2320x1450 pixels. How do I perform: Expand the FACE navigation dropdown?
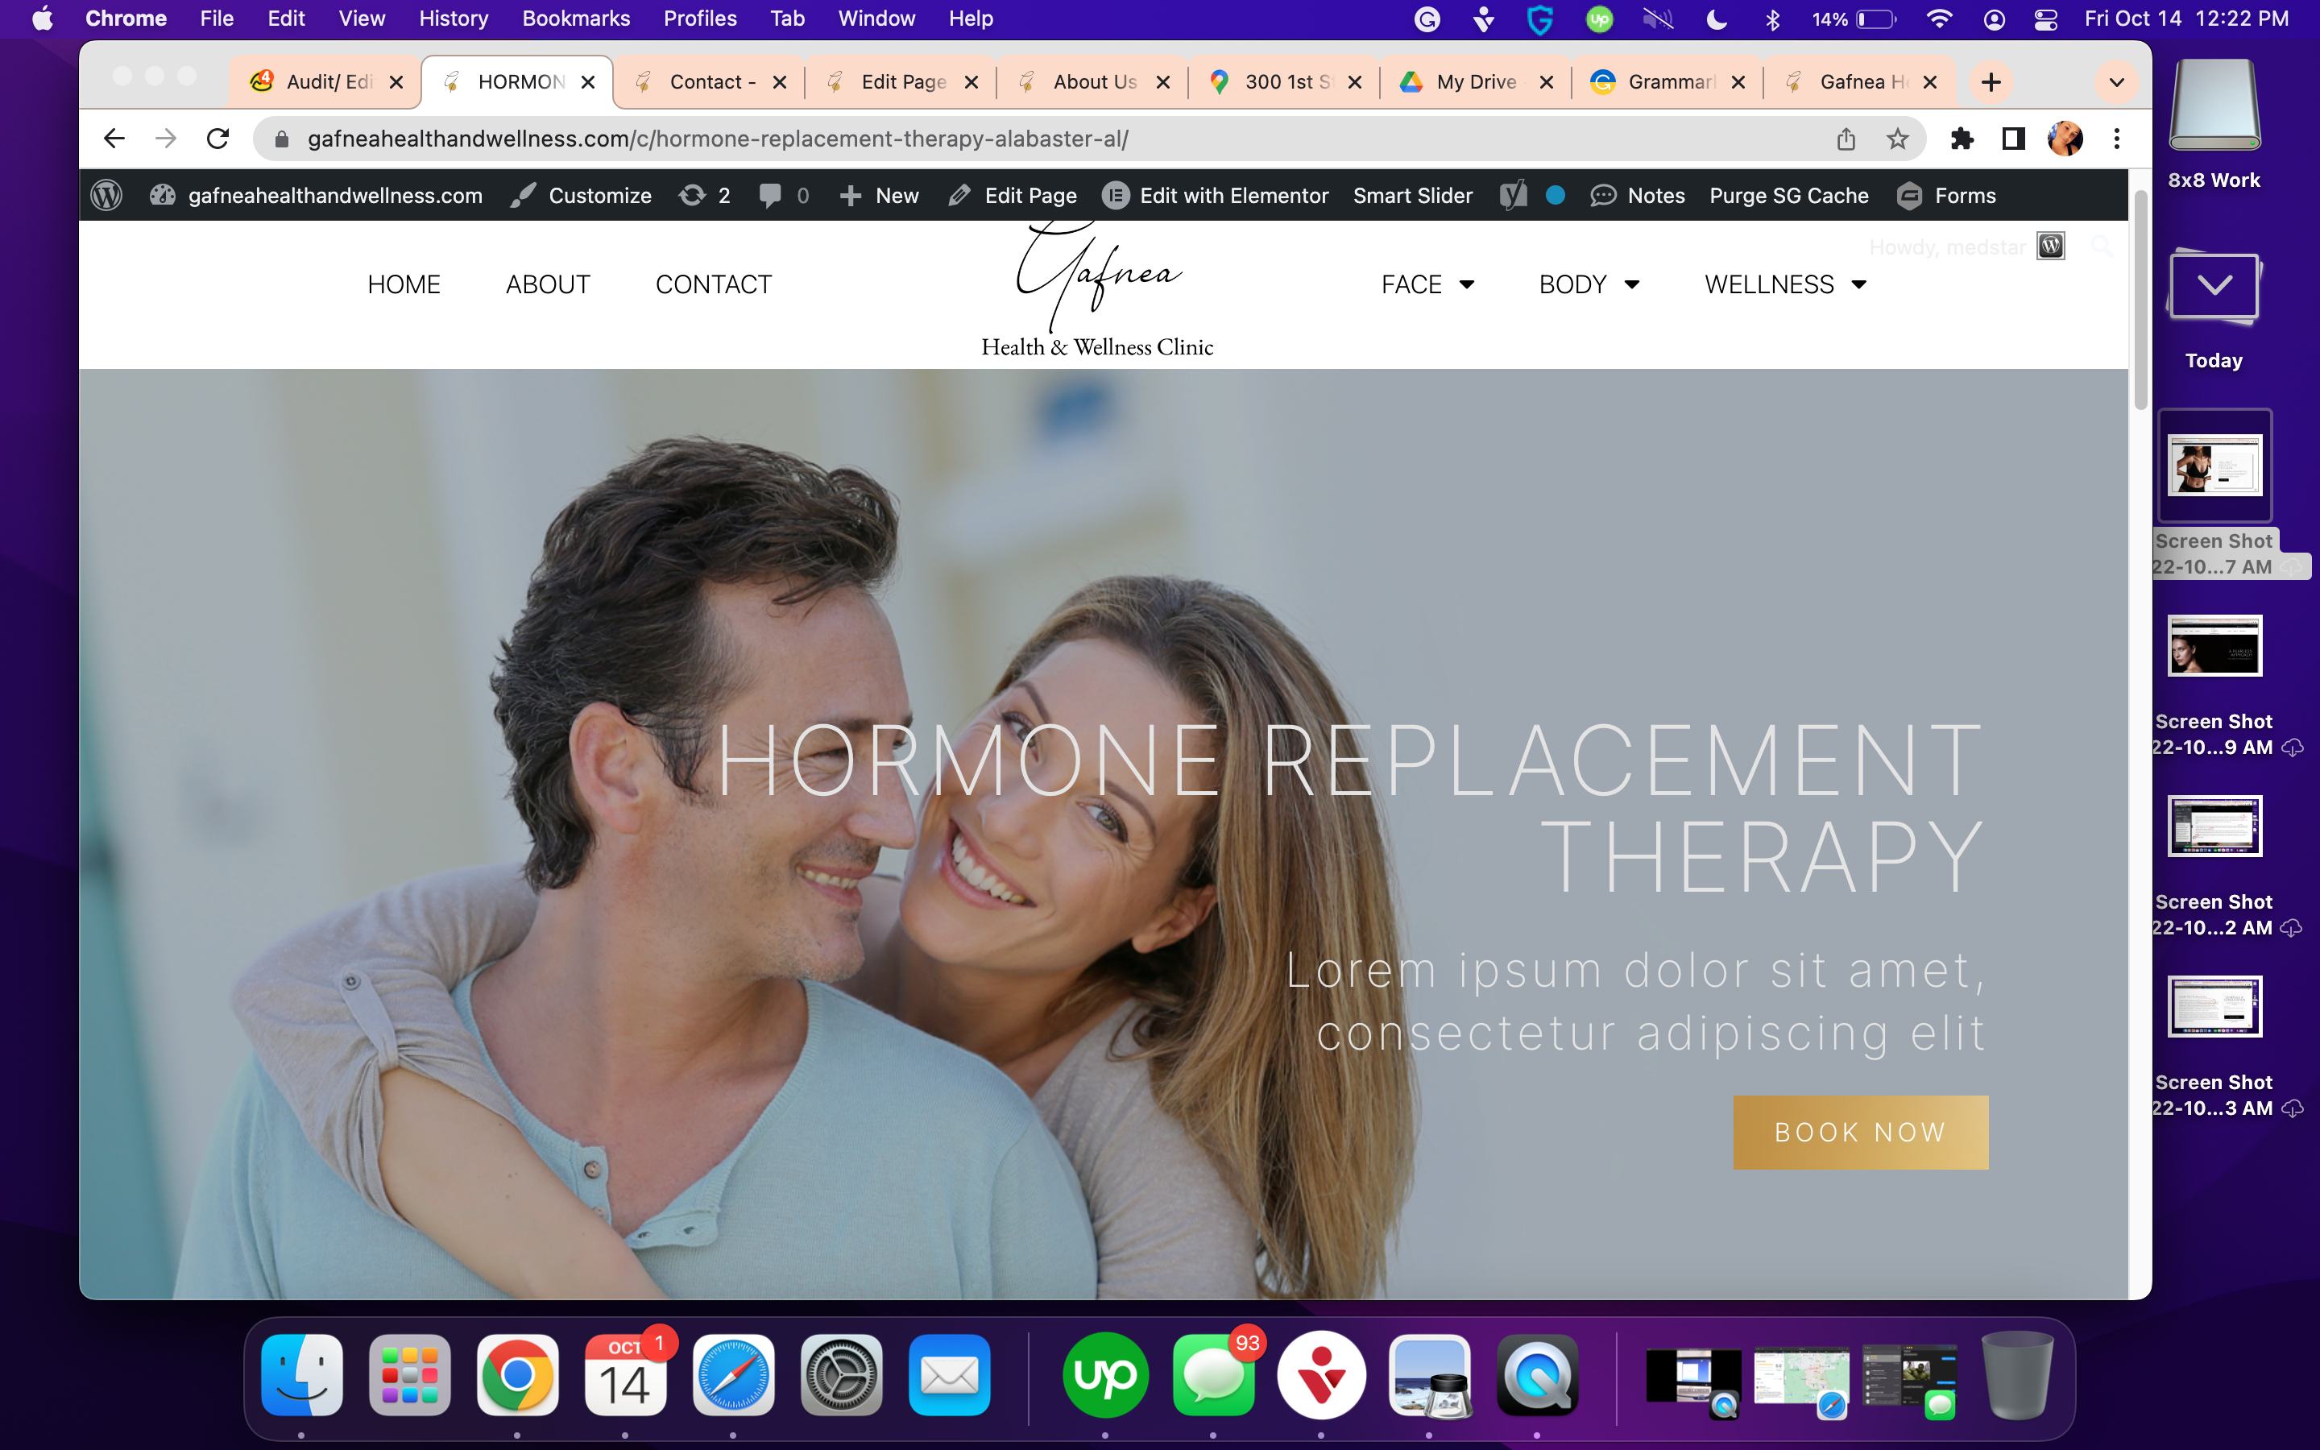click(1427, 285)
